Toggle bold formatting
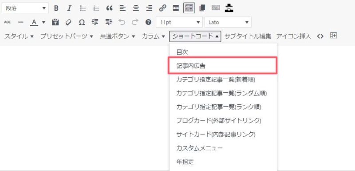The width and height of the screenshot is (355, 171). coord(56,8)
